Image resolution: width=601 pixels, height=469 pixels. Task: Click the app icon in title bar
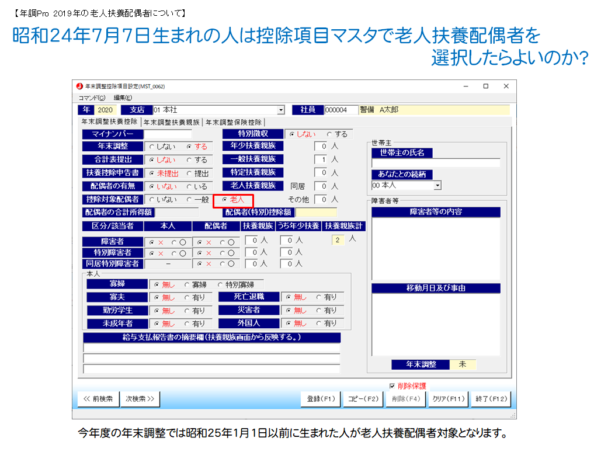point(80,86)
